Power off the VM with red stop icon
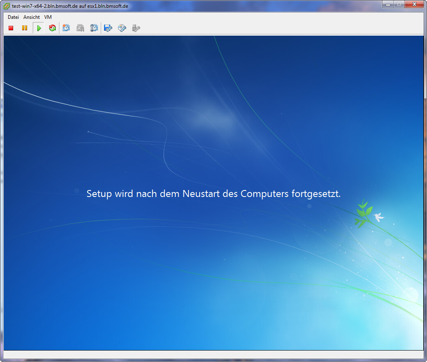Viewport: 427px width, 362px height. (11, 28)
